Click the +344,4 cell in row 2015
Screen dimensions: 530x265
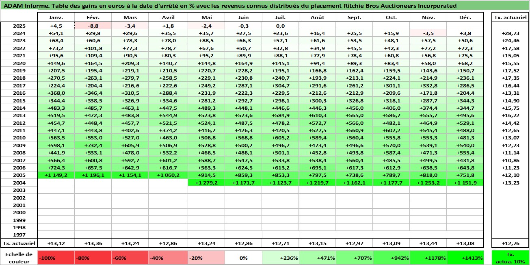(x=56, y=100)
